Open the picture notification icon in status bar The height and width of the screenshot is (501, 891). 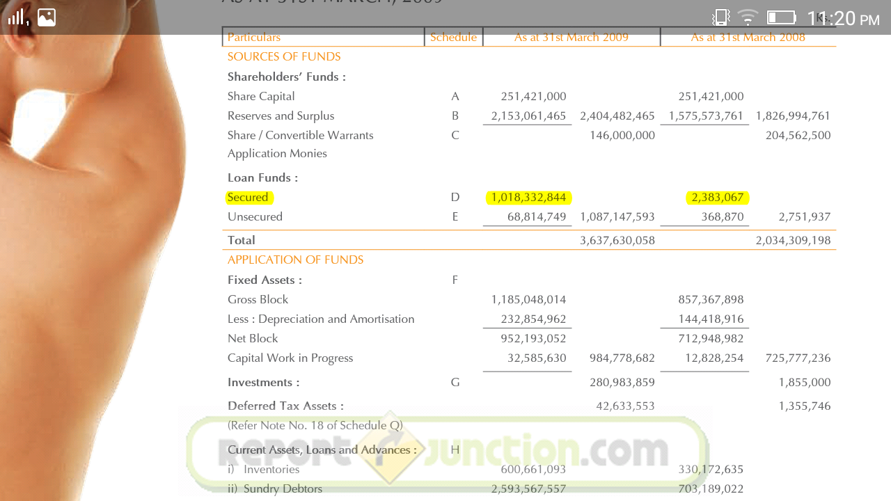pos(47,17)
